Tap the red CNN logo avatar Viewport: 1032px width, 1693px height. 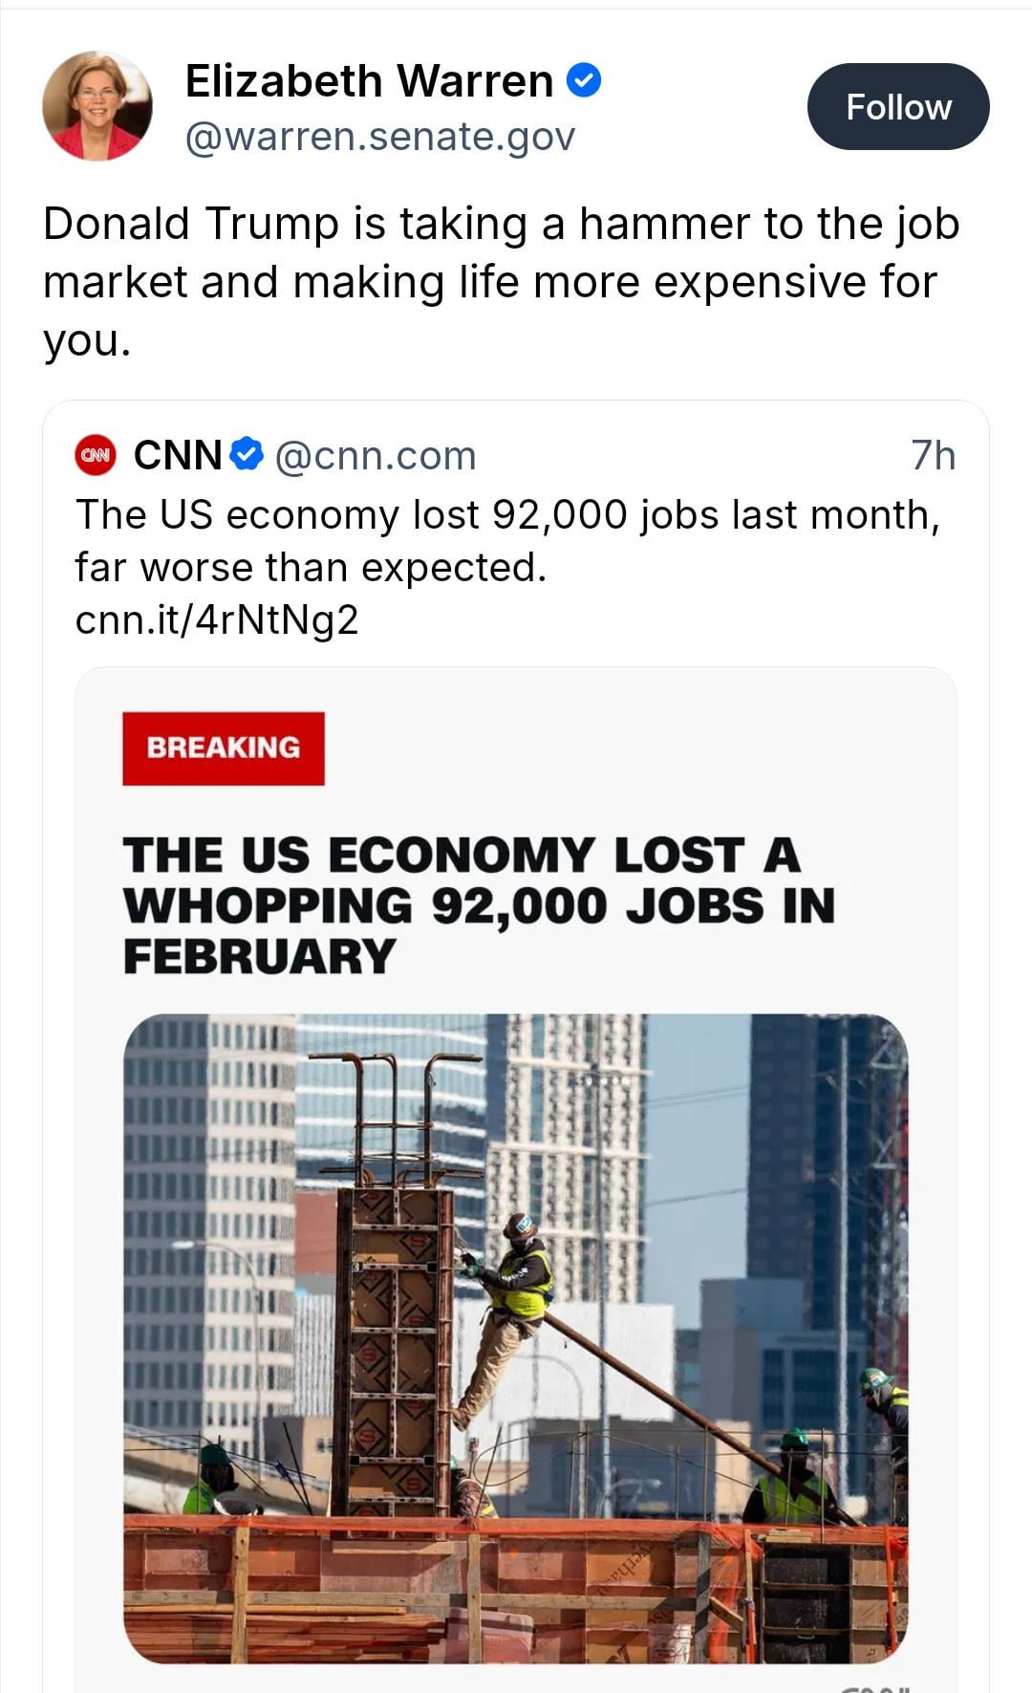pyautogui.click(x=96, y=455)
